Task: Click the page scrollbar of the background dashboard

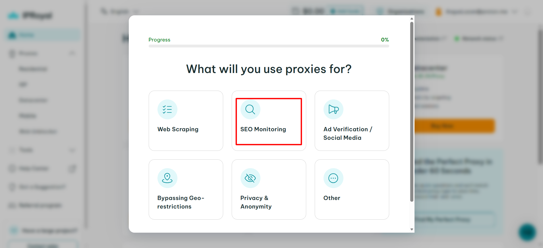Action: [540, 97]
